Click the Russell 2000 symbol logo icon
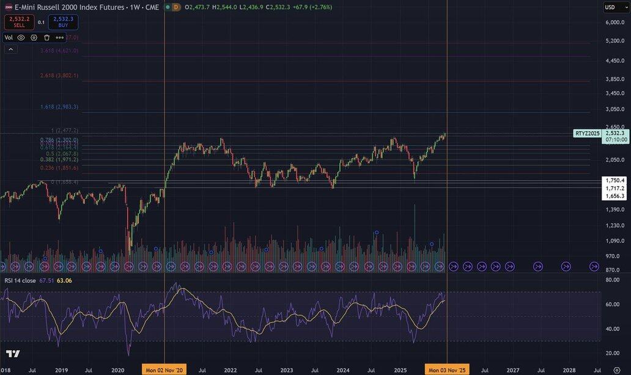This screenshot has height=375, width=631. 8,7
